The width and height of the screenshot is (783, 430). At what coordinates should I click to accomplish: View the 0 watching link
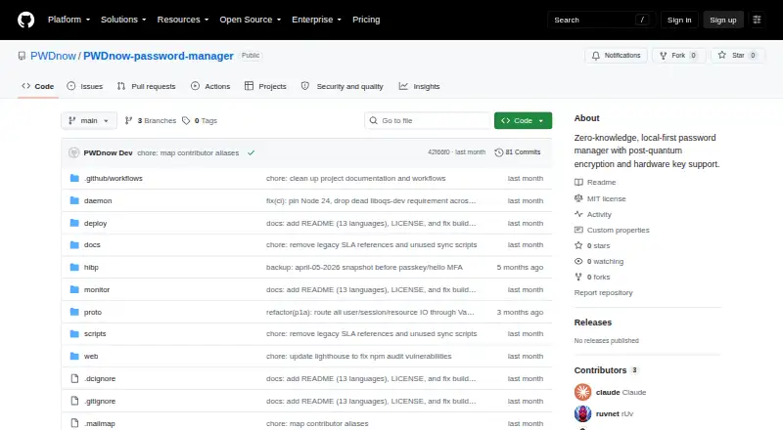pos(599,261)
